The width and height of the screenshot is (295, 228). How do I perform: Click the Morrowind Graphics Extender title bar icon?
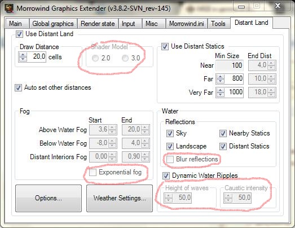point(9,8)
